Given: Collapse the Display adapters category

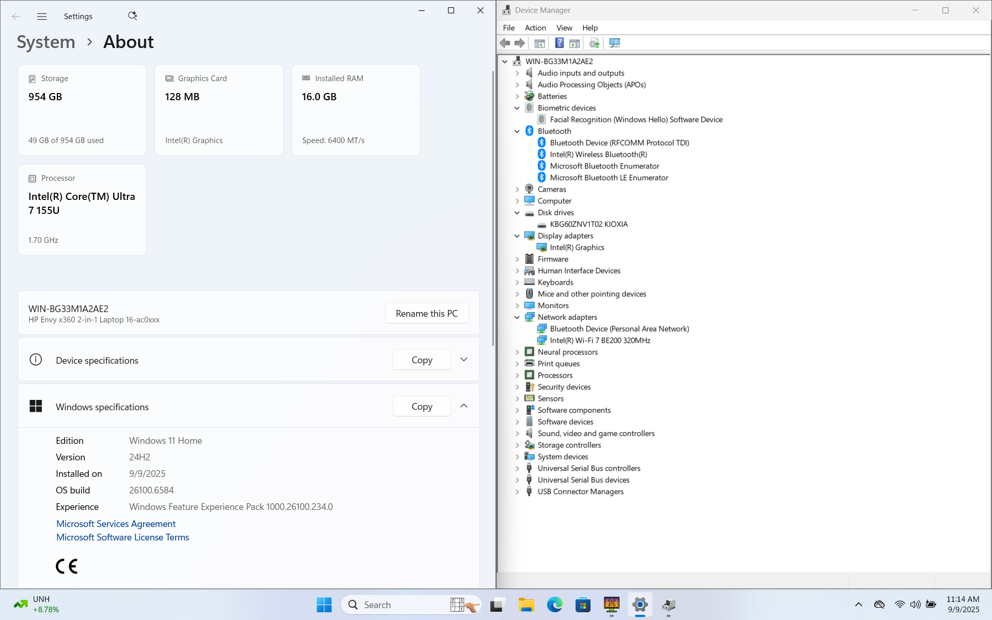Looking at the screenshot, I should (x=517, y=236).
